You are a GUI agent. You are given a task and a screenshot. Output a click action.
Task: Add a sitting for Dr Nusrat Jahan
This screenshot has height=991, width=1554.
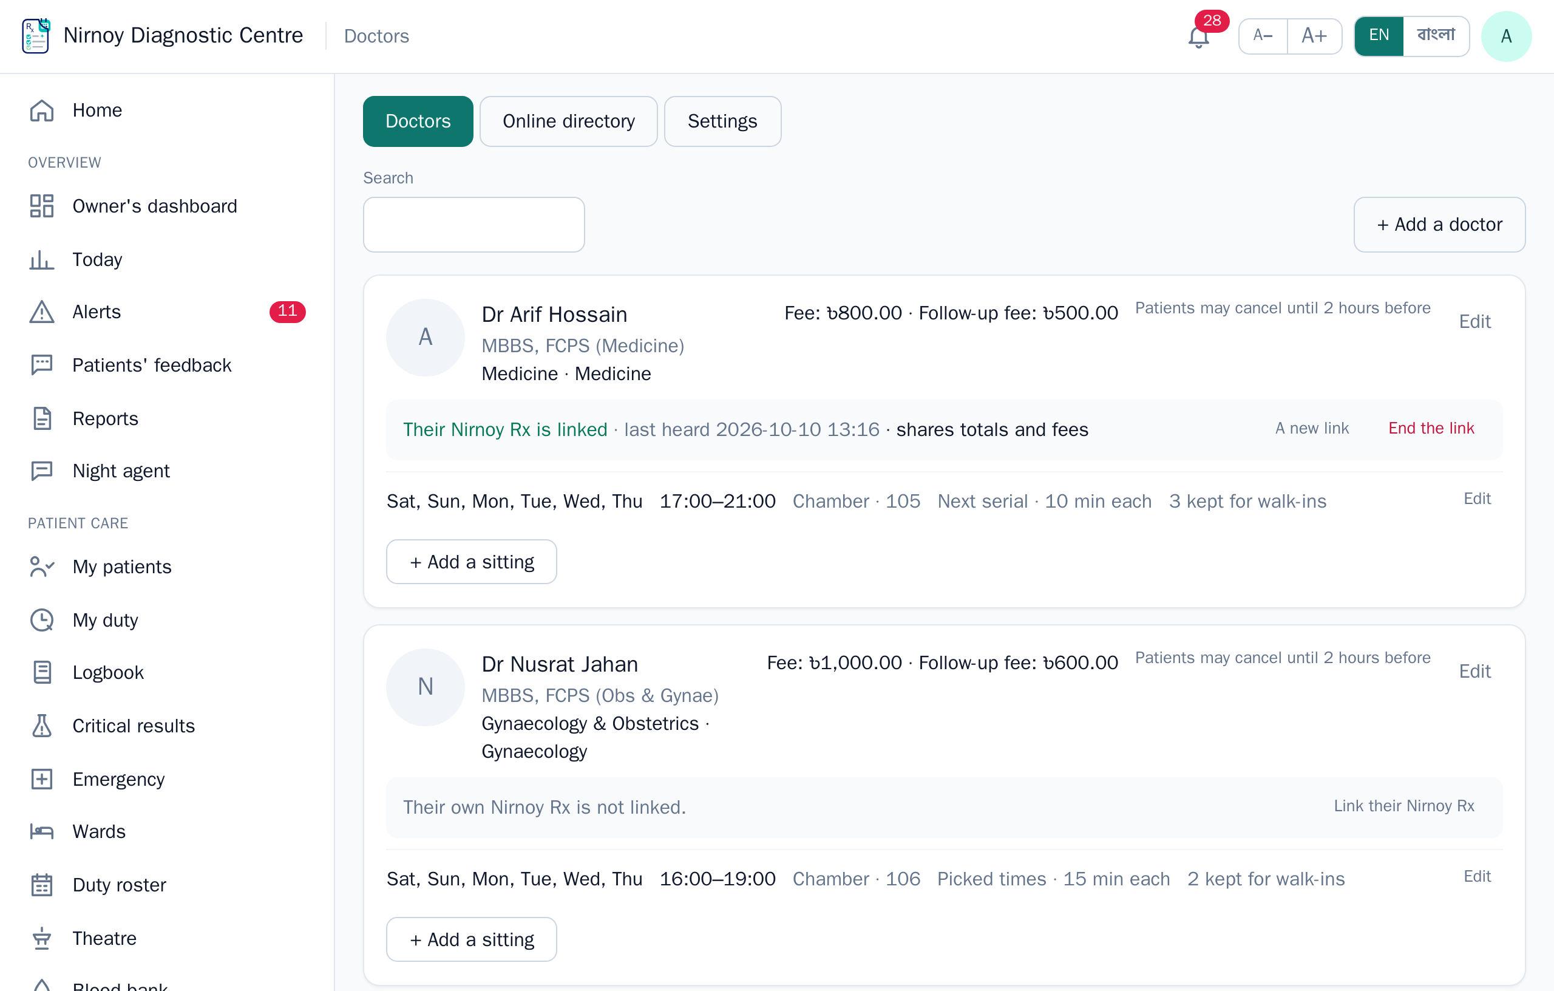(x=471, y=939)
